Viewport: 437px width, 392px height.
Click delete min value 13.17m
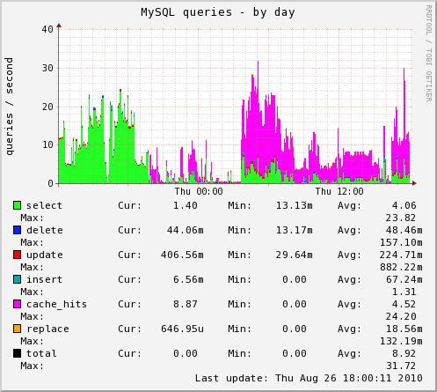point(295,230)
